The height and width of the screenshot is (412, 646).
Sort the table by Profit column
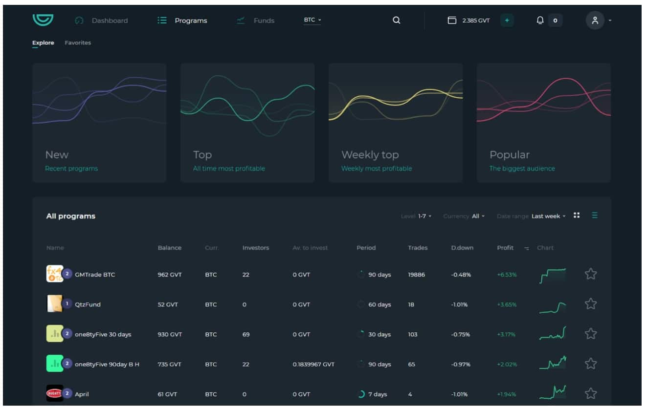pos(505,248)
